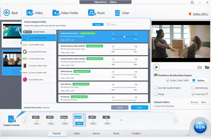Select the first MP4 H264 format preset
The image size is (211, 139).
pyautogui.click(x=51, y=120)
